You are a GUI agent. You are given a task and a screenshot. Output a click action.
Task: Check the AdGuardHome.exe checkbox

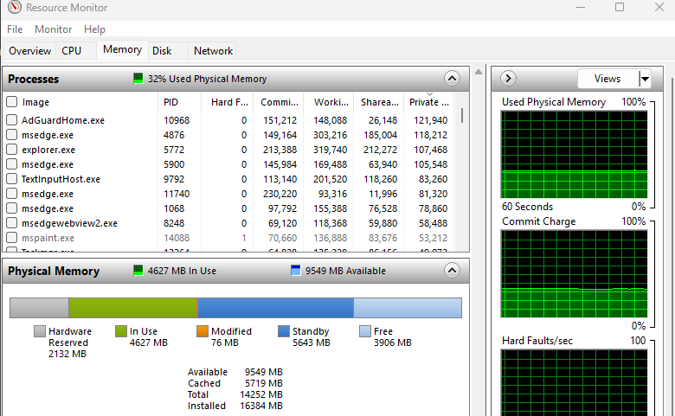tap(11, 120)
